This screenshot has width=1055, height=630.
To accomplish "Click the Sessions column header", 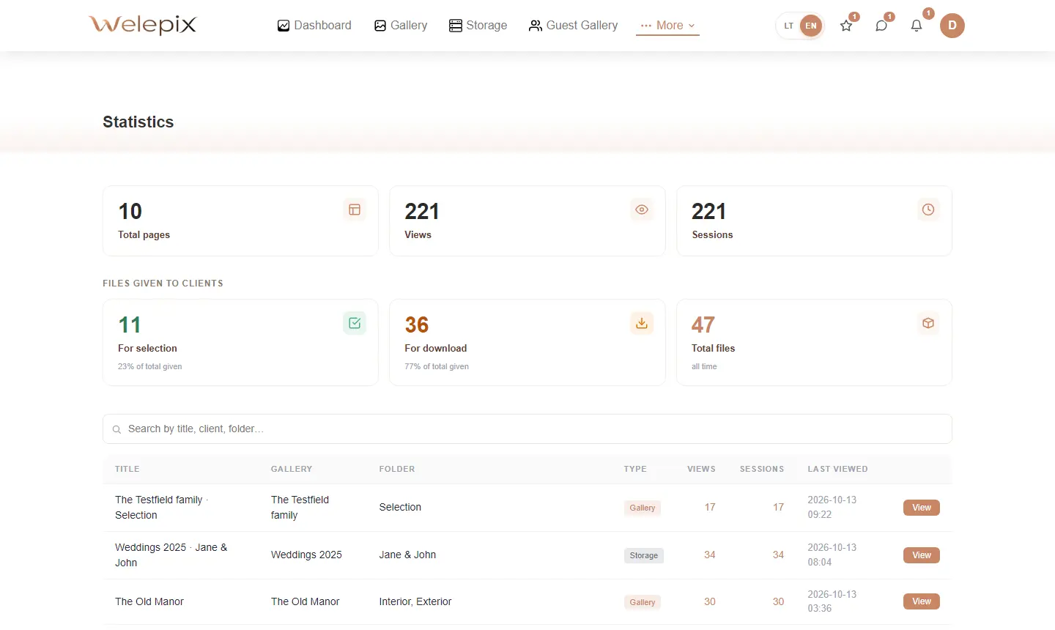I will pyautogui.click(x=762, y=469).
